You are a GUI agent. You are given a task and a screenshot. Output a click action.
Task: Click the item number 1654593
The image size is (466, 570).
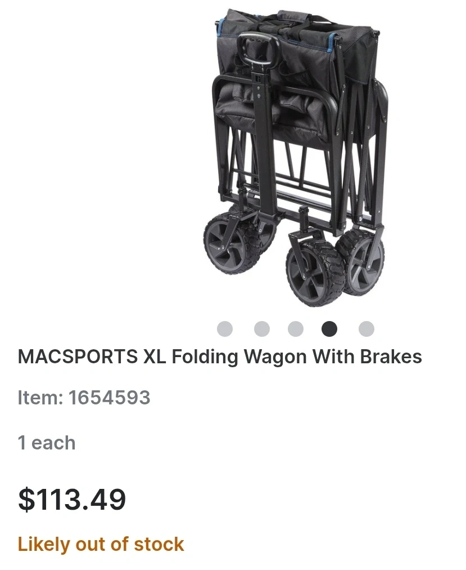[x=109, y=397]
